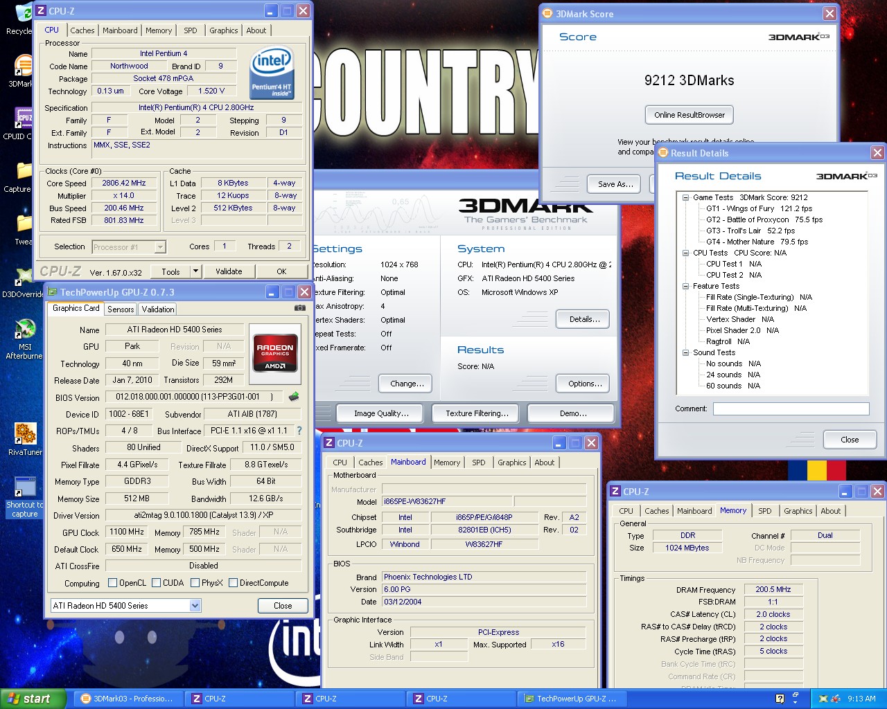Click the Online ResultBrowser button

click(689, 115)
